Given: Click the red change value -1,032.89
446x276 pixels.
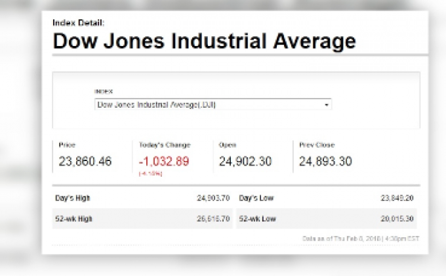Looking at the screenshot, I should pos(164,161).
